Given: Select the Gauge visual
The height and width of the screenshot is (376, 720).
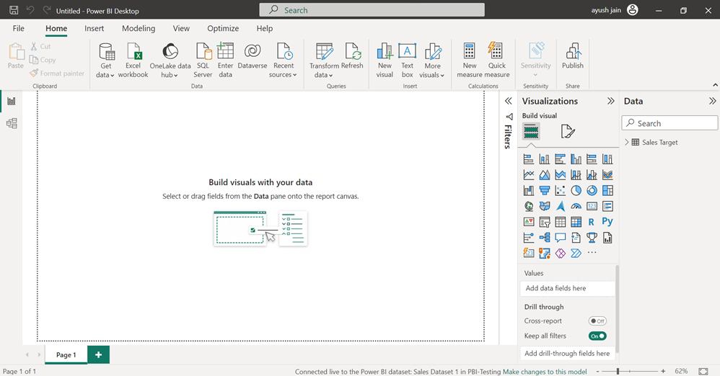Looking at the screenshot, I should click(x=576, y=206).
